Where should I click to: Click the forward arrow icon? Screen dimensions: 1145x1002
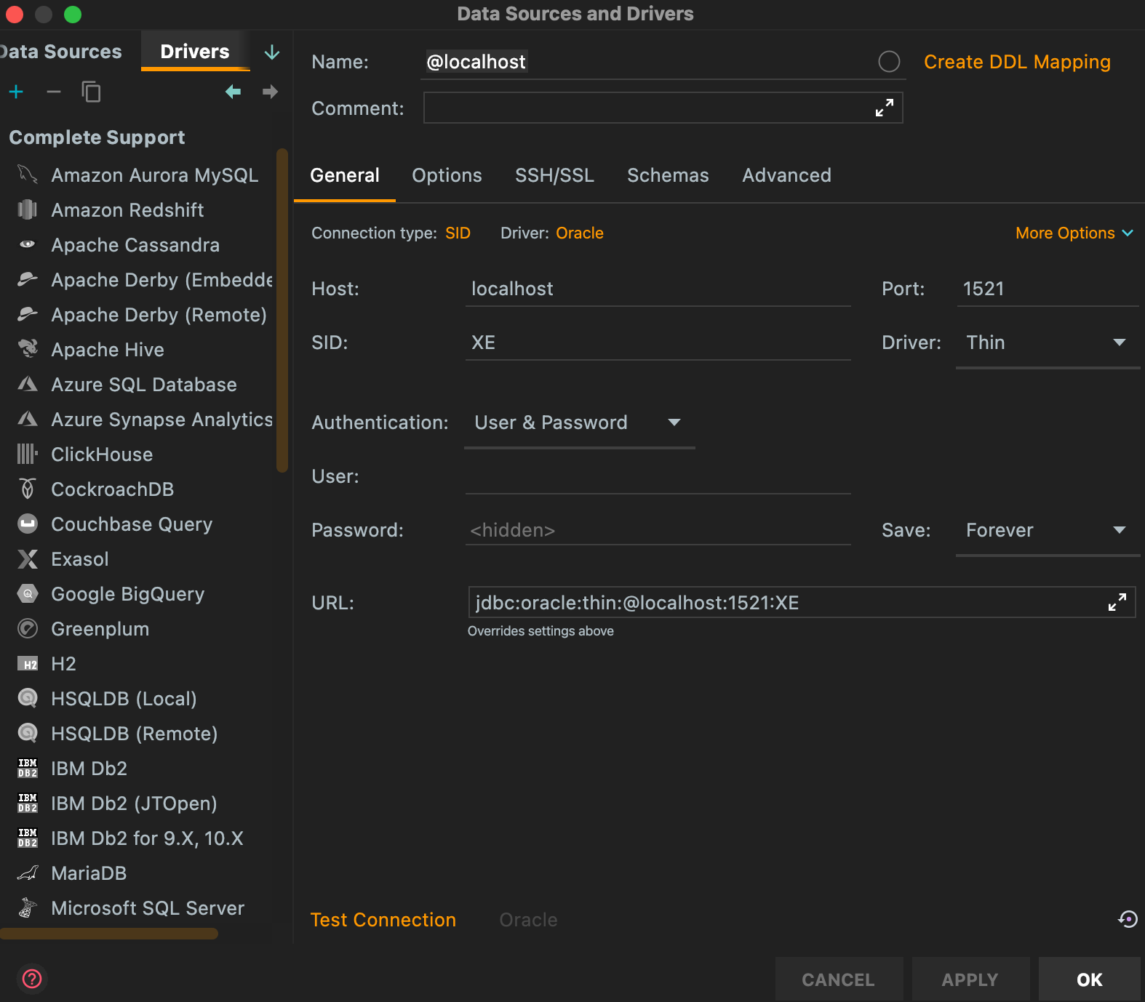pyautogui.click(x=270, y=92)
